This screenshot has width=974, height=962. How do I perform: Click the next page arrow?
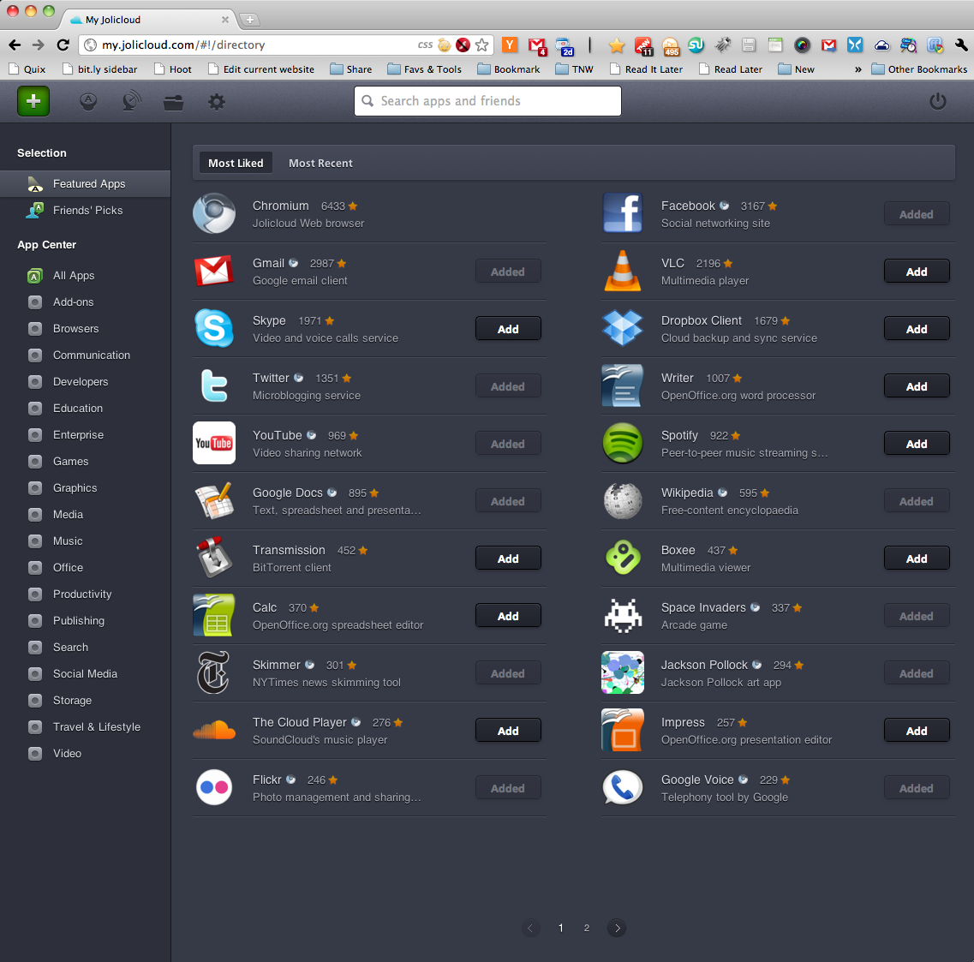(x=617, y=928)
